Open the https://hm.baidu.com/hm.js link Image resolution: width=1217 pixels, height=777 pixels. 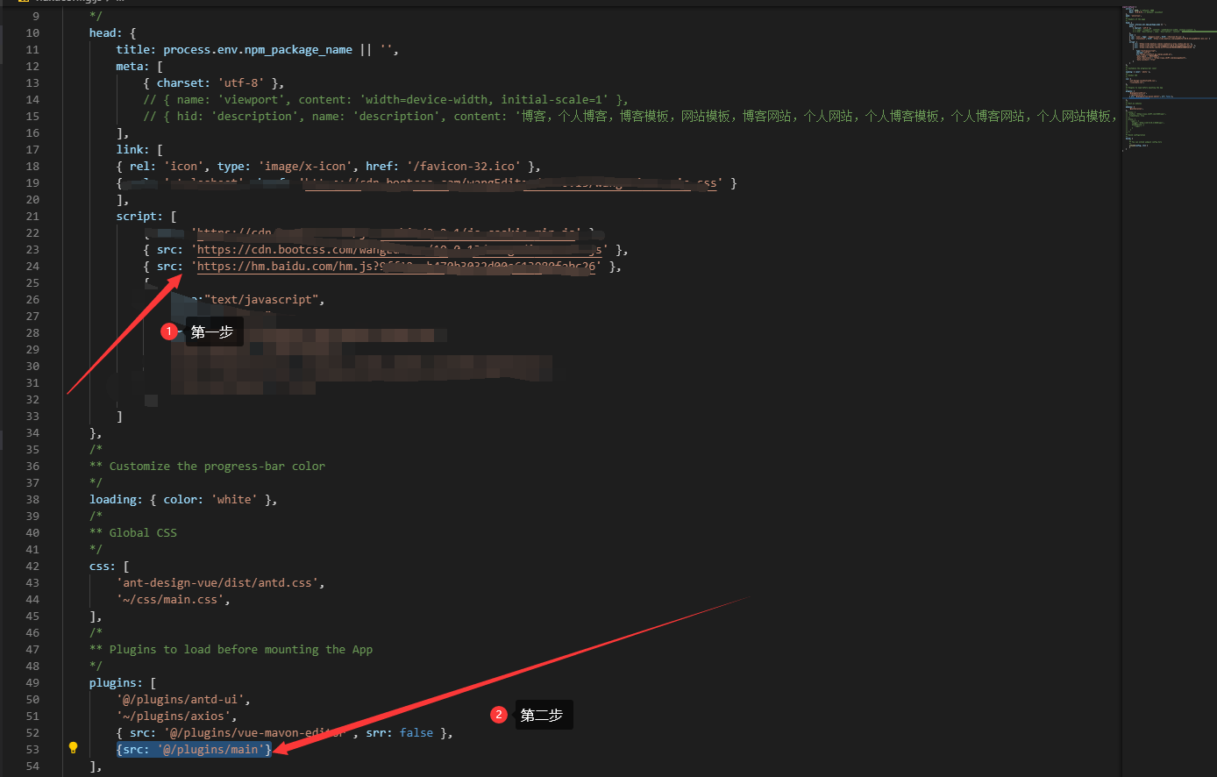(396, 267)
